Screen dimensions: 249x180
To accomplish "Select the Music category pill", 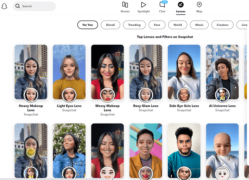I will [199, 25].
